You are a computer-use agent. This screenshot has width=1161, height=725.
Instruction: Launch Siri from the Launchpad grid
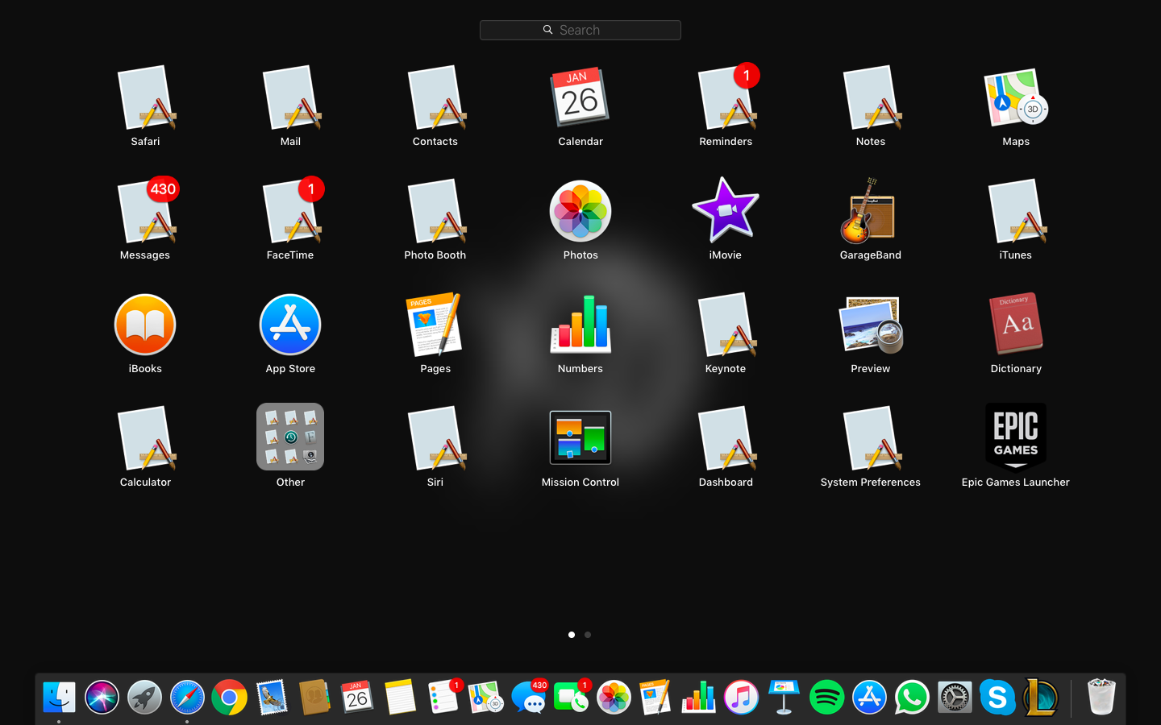click(x=435, y=439)
